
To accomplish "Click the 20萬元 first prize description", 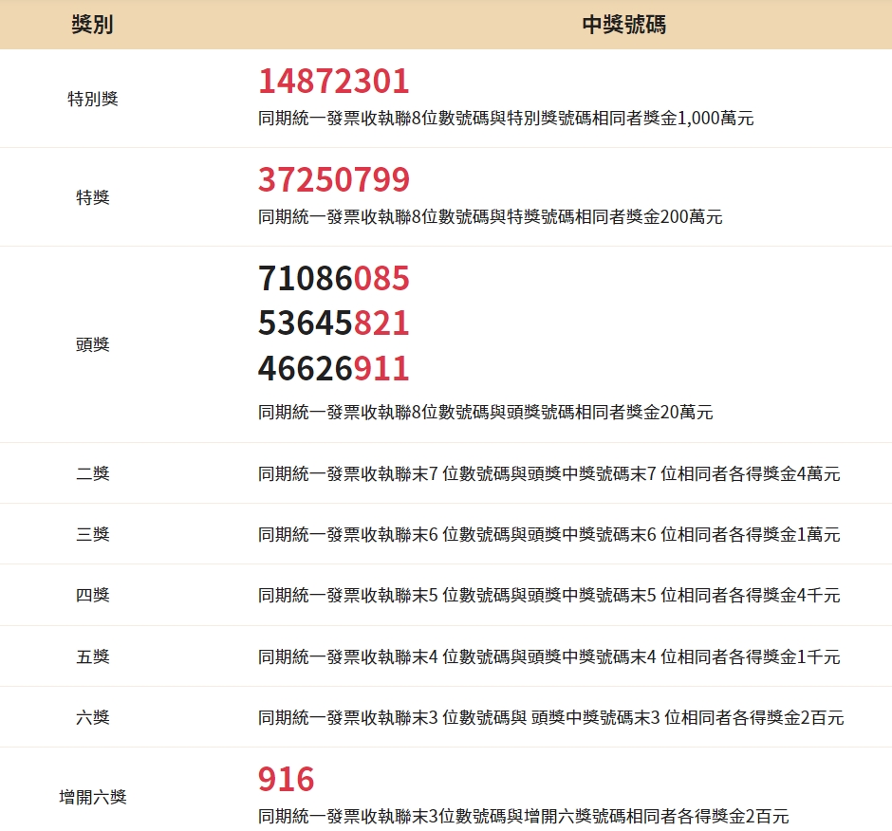I will pyautogui.click(x=485, y=412).
